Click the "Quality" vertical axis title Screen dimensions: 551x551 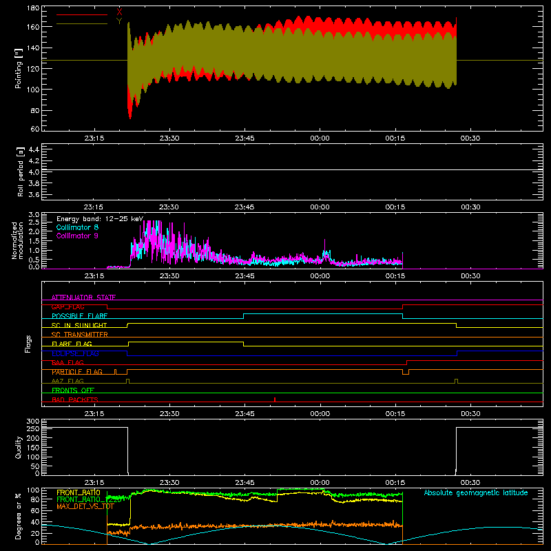click(x=19, y=447)
